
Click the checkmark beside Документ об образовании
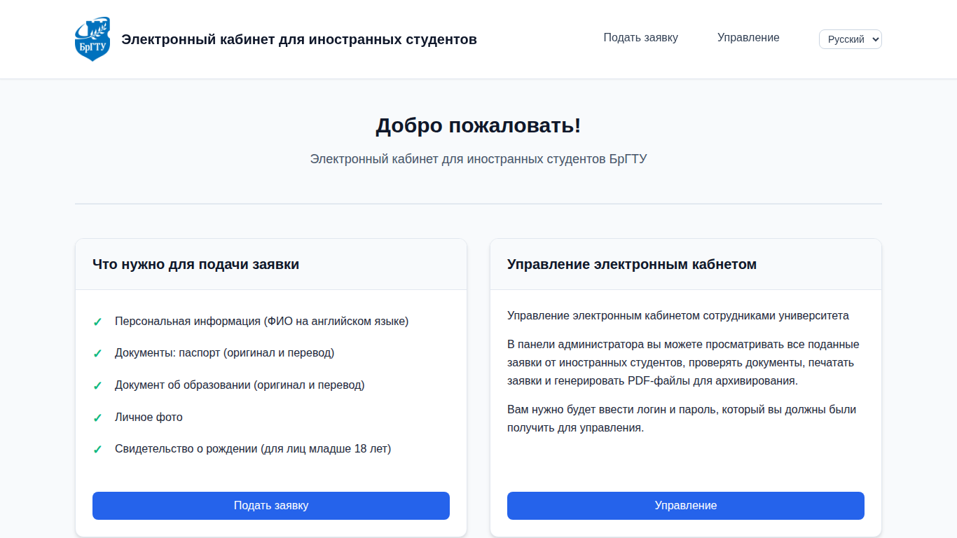click(97, 386)
